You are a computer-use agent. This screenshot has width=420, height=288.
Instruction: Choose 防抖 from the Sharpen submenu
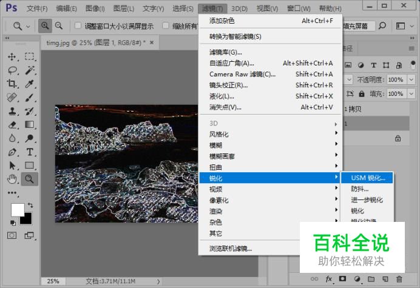coord(367,189)
